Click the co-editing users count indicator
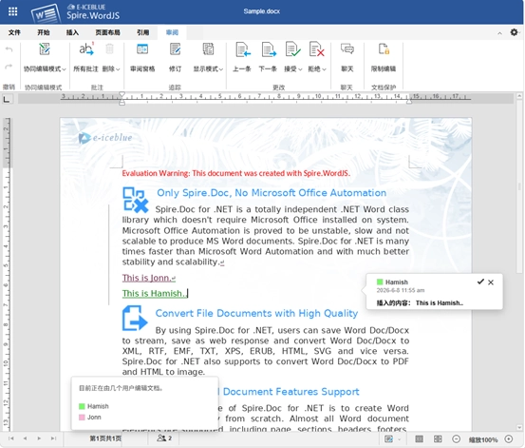 (164, 438)
